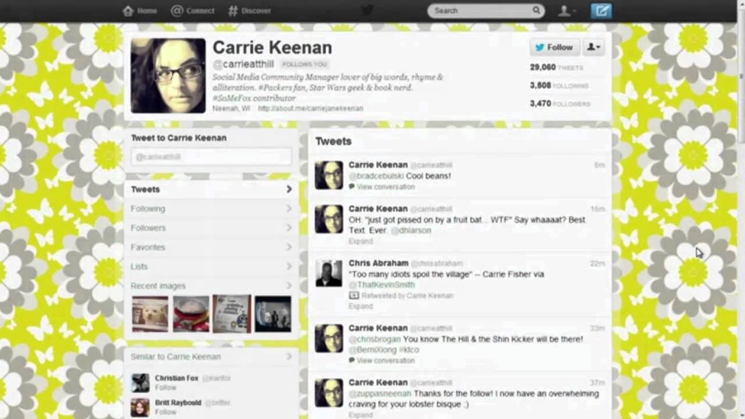
Task: View the 3,508 following count
Action: [x=559, y=86]
